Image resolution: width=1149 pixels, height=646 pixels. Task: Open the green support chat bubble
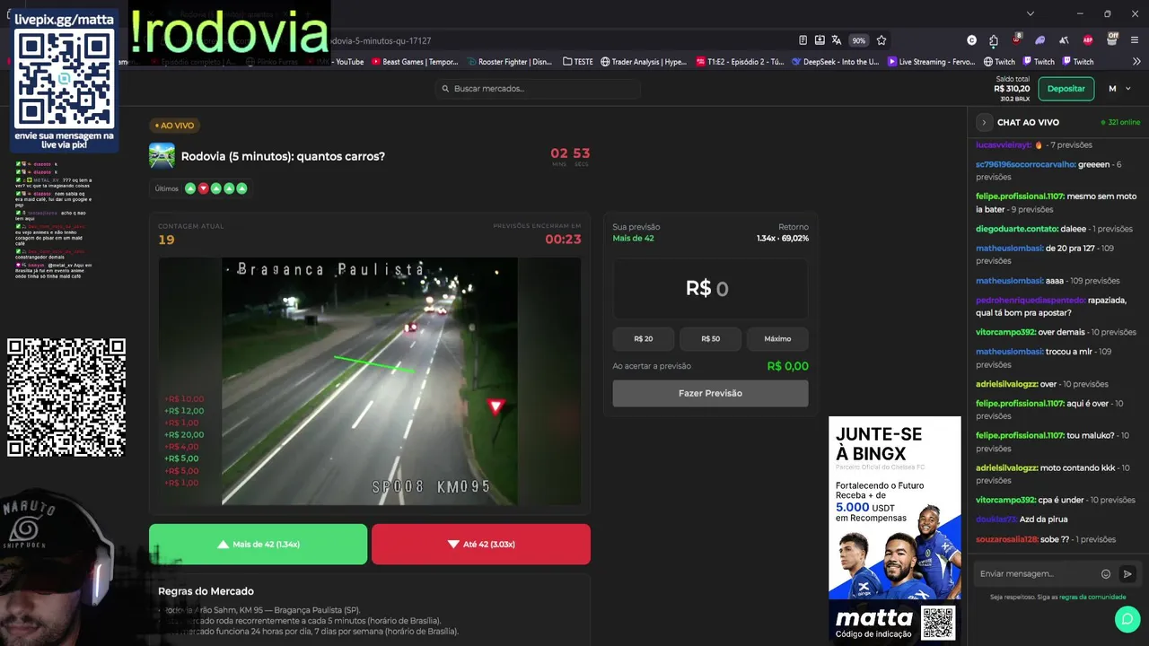tap(1127, 619)
